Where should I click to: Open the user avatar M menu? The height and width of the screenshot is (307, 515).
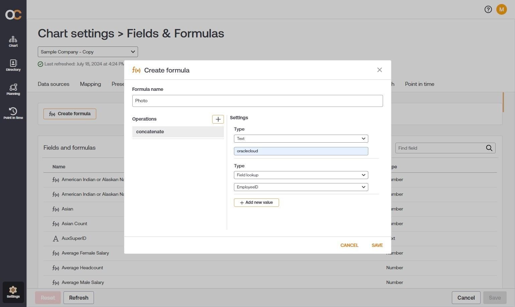point(501,9)
